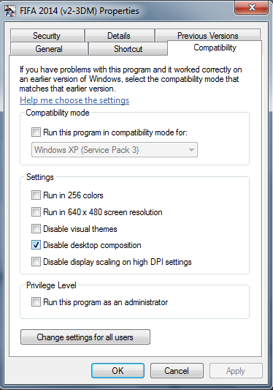The height and width of the screenshot is (390, 273).
Task: Click Change settings for all users button
Action: (85, 337)
